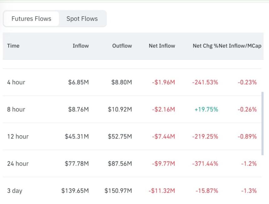Click the -$1.96M net inflow value

pos(164,82)
